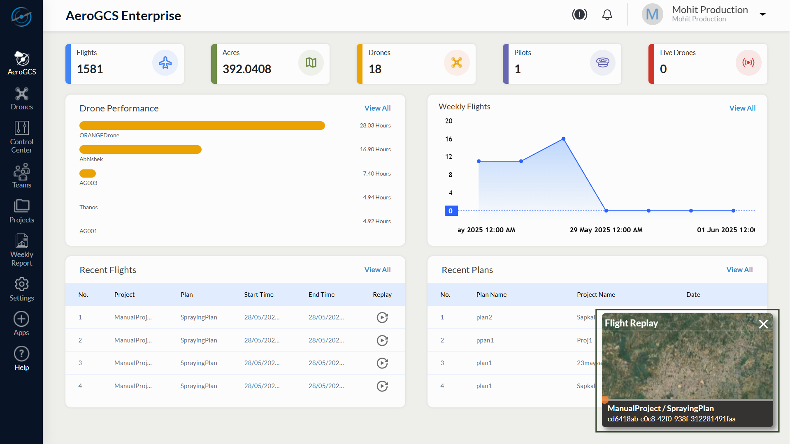
Task: Click the Acres card map icon
Action: [x=311, y=62]
